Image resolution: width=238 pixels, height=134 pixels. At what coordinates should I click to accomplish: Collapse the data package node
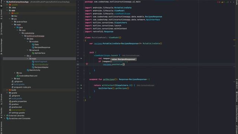tap(25, 39)
